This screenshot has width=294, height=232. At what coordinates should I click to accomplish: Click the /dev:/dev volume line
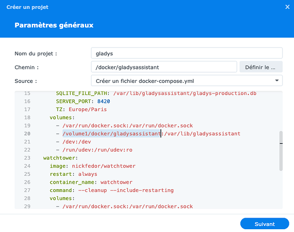tap(77, 142)
